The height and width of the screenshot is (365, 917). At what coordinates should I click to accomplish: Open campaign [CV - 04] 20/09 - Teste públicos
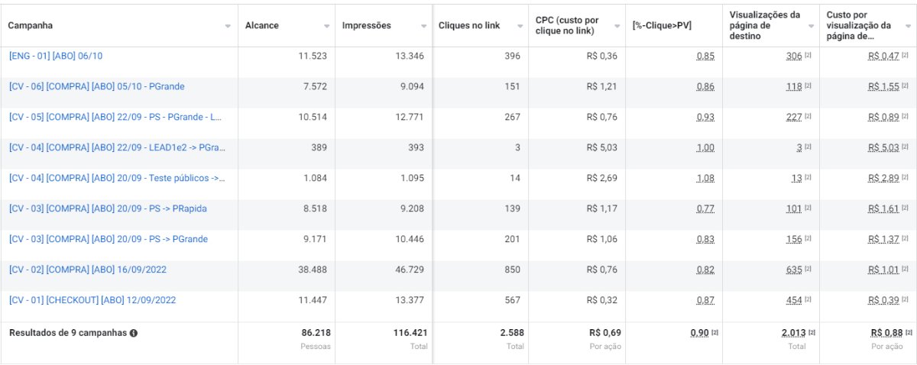tap(117, 179)
